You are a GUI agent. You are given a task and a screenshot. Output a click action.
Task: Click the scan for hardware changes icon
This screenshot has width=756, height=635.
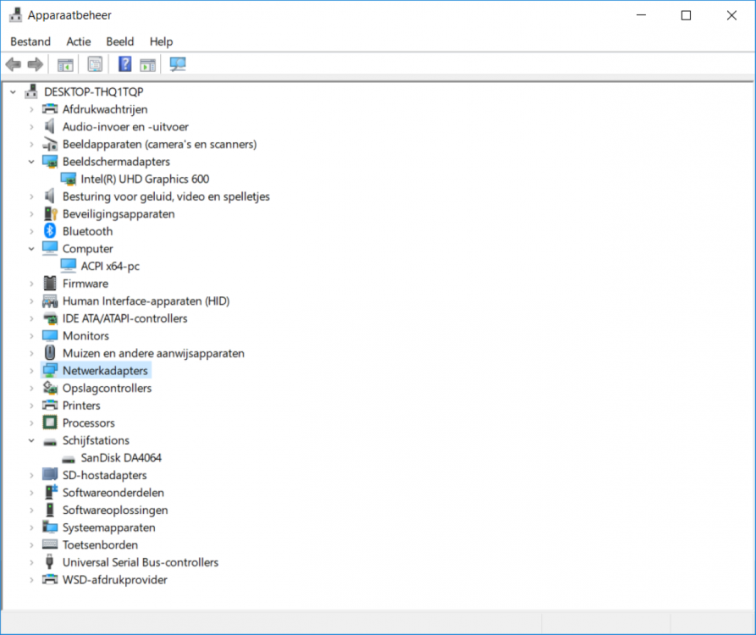(178, 64)
